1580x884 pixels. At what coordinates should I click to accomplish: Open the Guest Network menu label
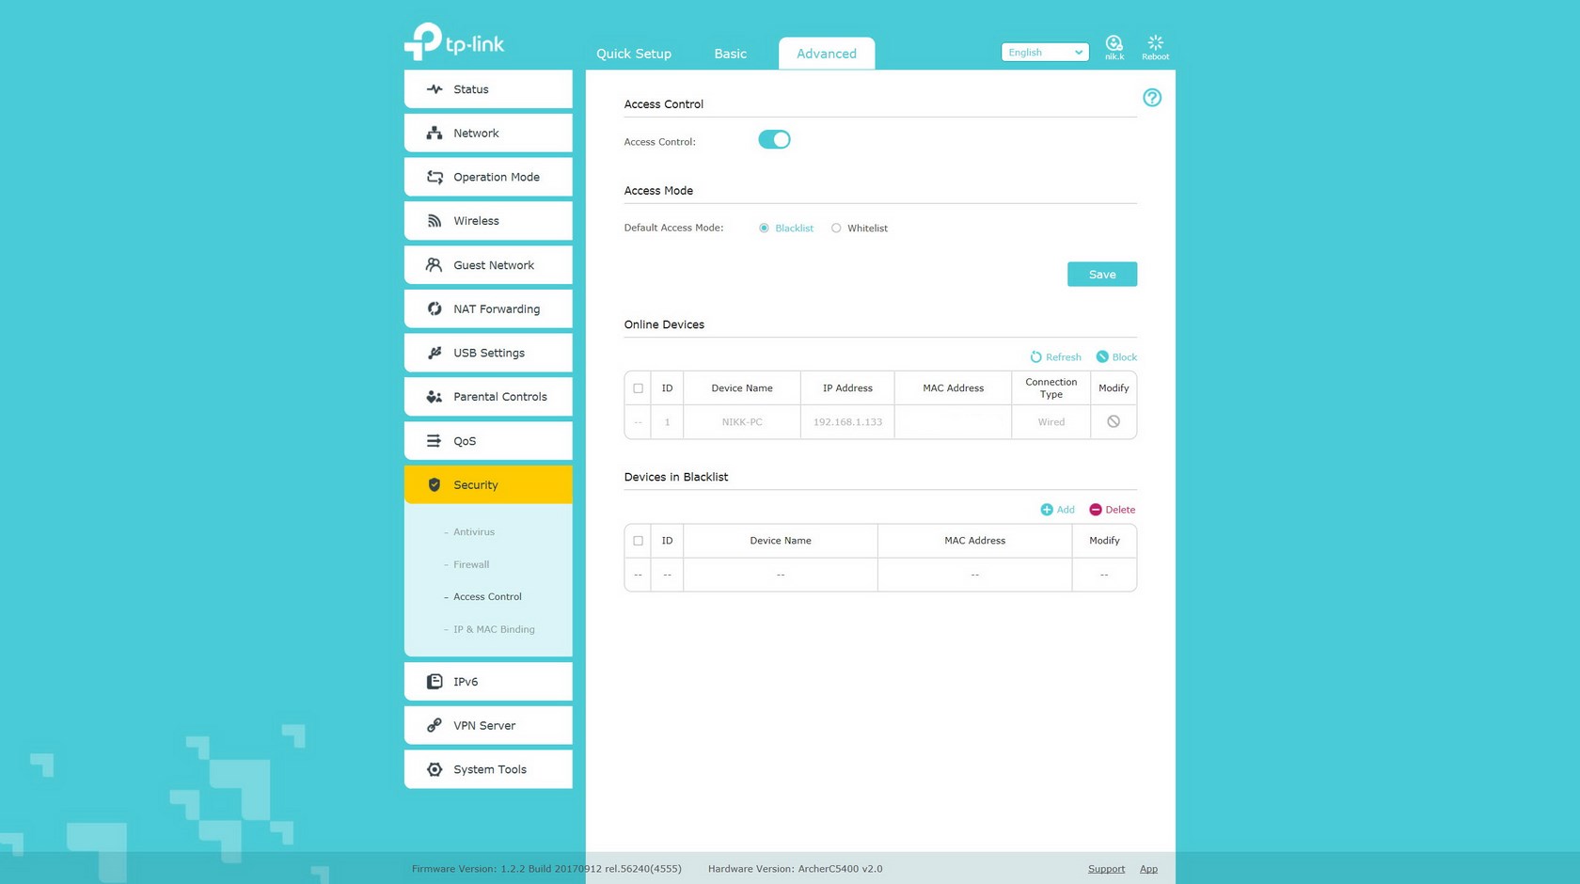(494, 265)
